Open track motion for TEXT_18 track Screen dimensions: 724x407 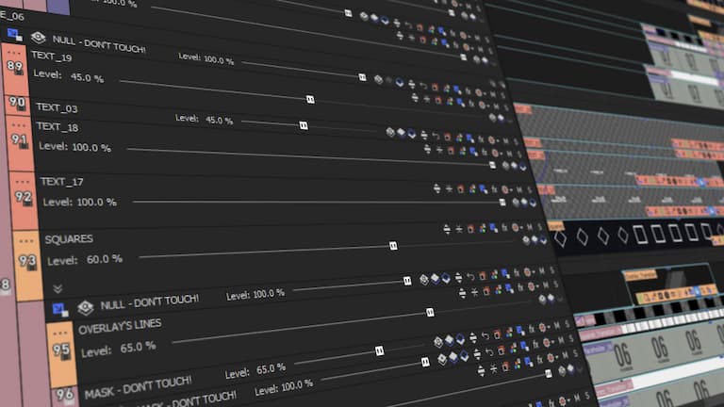[452, 151]
